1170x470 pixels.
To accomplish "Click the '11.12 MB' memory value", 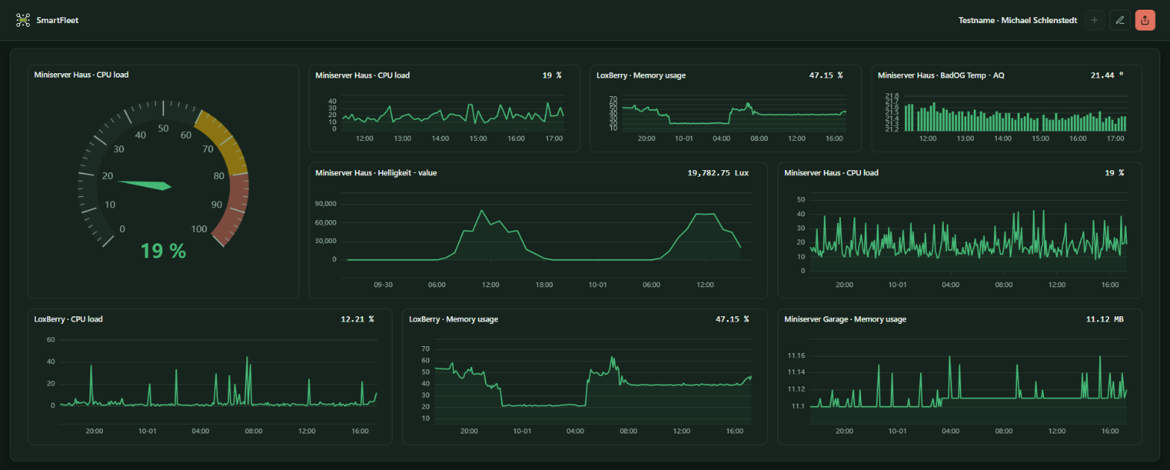I will tap(1104, 319).
